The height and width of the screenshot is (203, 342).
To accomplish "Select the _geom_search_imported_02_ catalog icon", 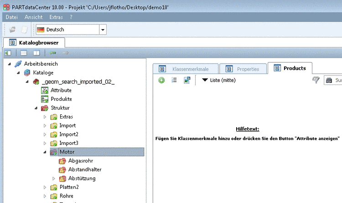I will point(36,82).
